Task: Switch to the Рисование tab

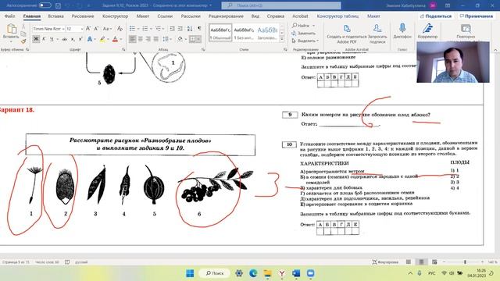Action: [83, 16]
